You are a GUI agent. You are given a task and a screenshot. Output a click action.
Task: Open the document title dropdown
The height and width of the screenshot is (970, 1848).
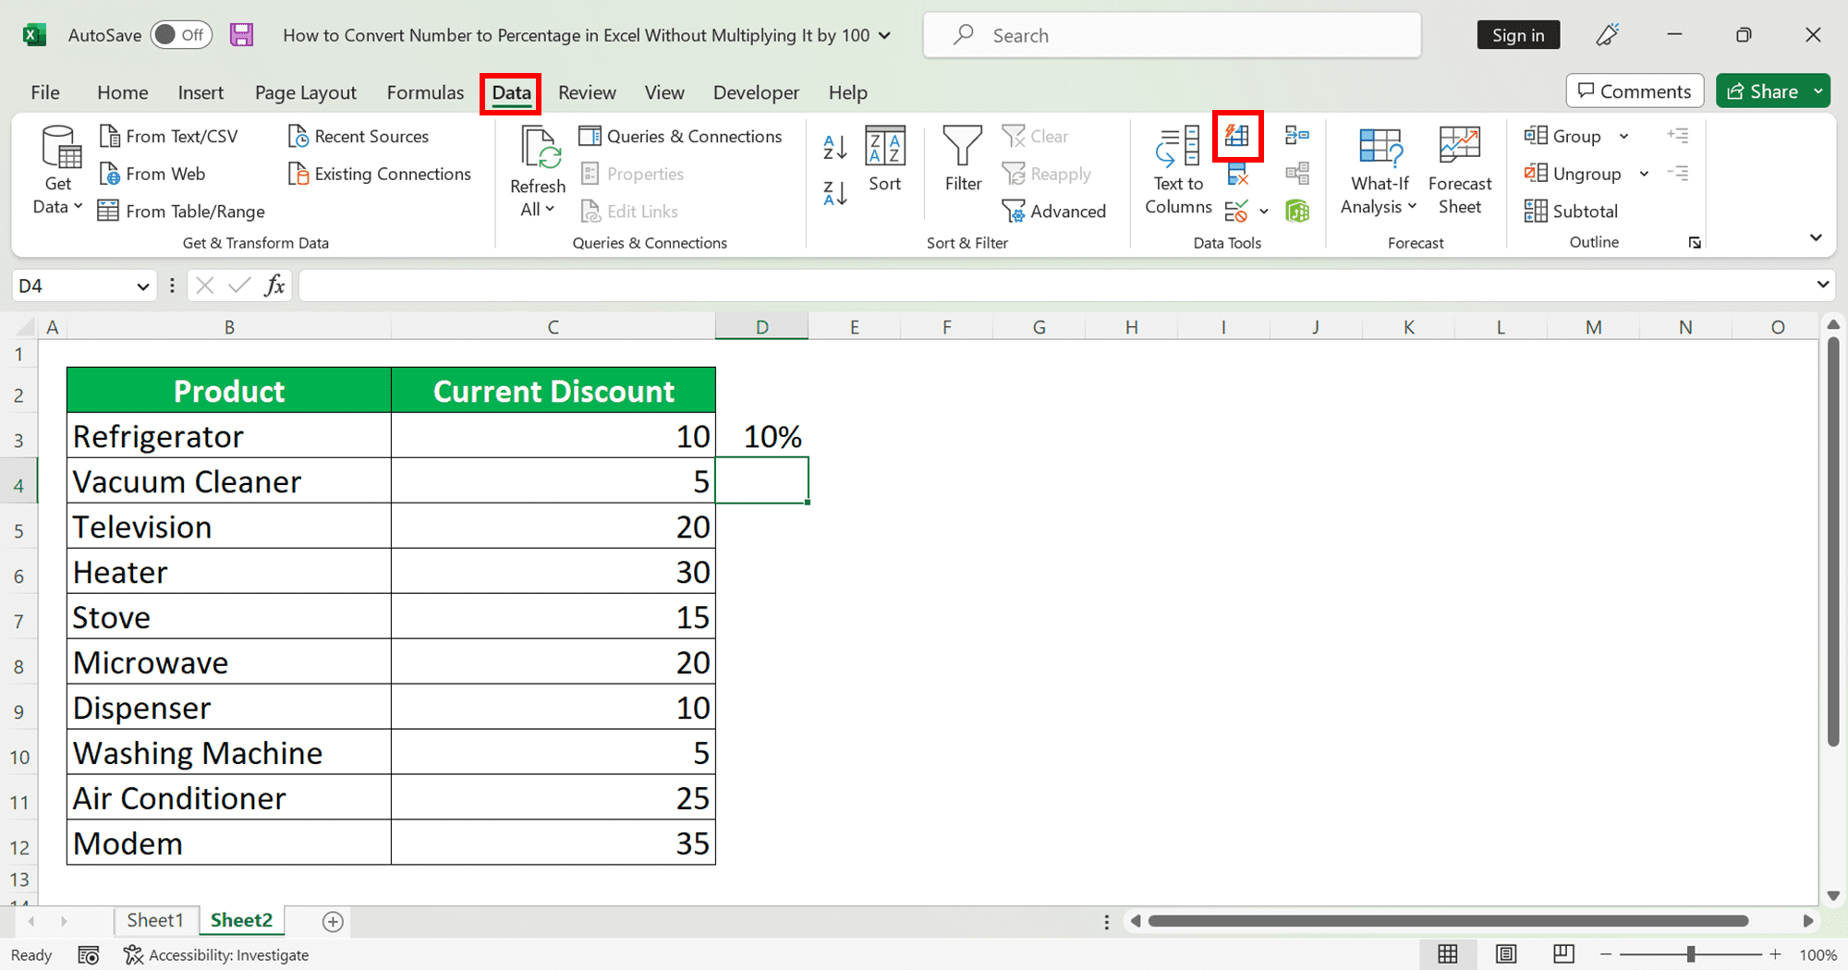[884, 35]
